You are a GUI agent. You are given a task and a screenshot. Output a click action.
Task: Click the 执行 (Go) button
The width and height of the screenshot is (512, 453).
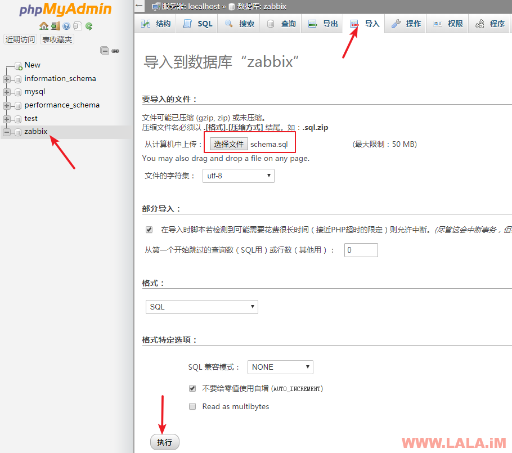(x=164, y=442)
